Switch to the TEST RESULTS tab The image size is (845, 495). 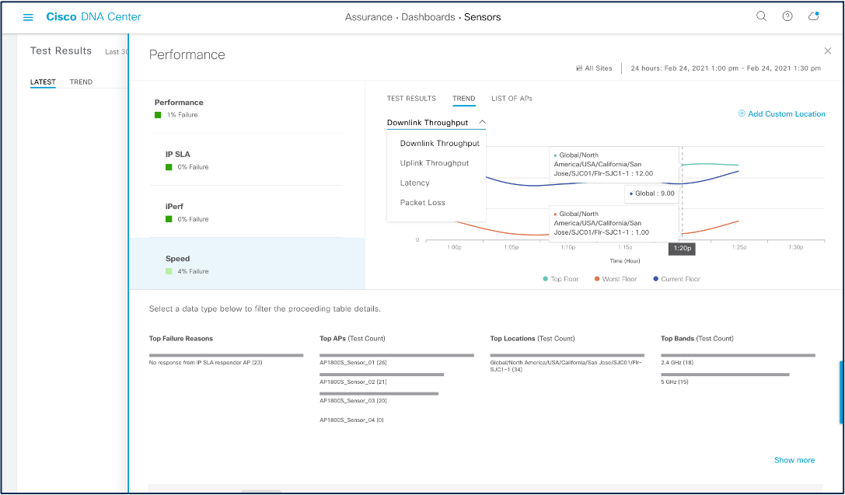(411, 99)
